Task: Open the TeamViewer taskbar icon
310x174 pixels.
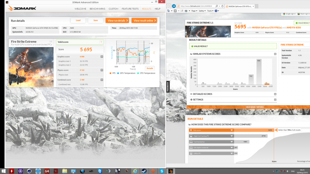Action: pos(100,171)
